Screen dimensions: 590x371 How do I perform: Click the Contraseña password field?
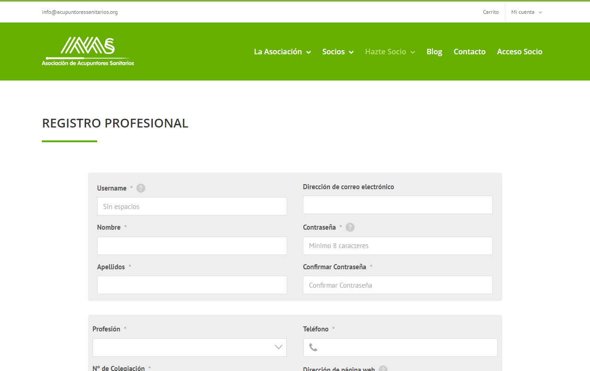click(397, 246)
